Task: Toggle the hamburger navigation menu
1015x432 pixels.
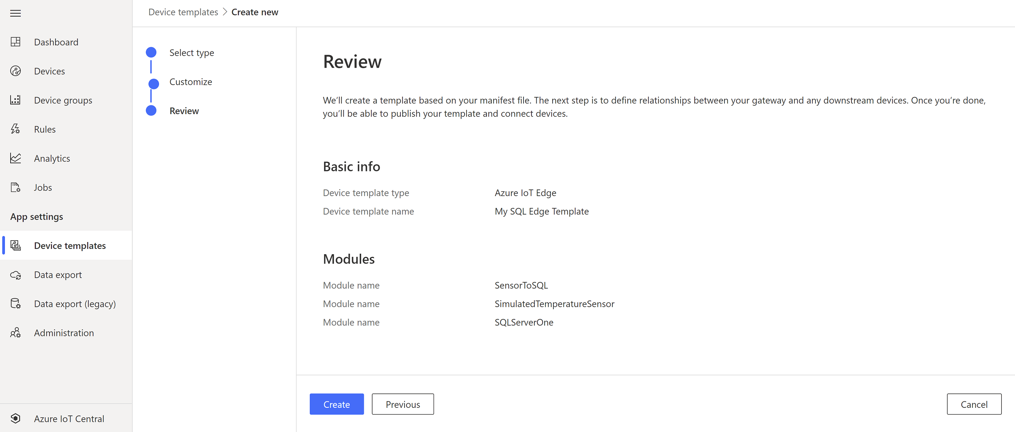Action: point(15,13)
